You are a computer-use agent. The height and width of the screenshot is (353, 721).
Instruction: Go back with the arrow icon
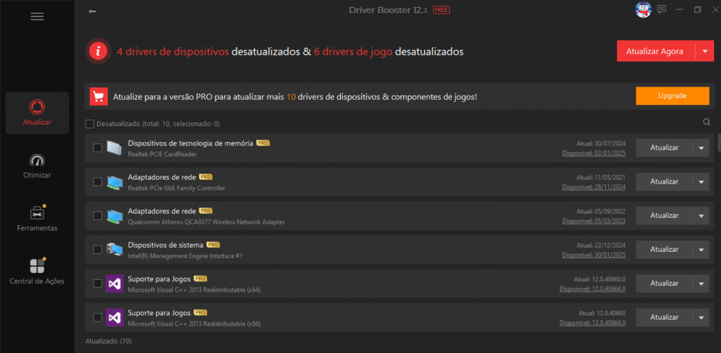92,11
